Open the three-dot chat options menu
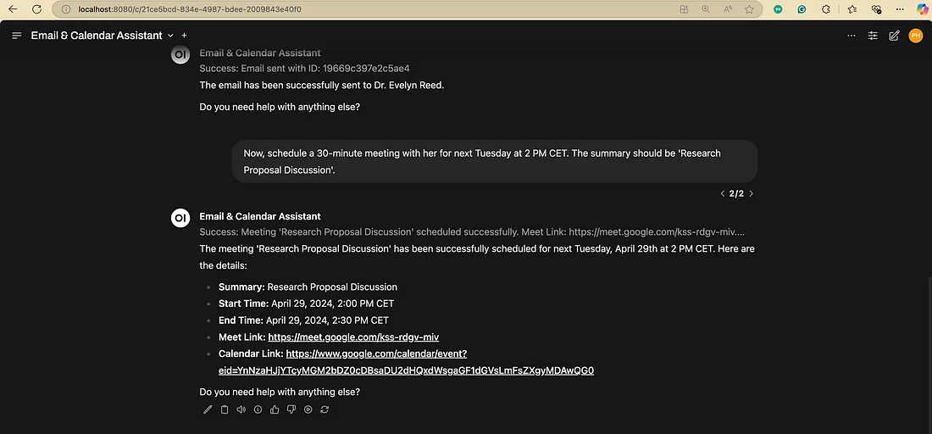 pyautogui.click(x=852, y=36)
